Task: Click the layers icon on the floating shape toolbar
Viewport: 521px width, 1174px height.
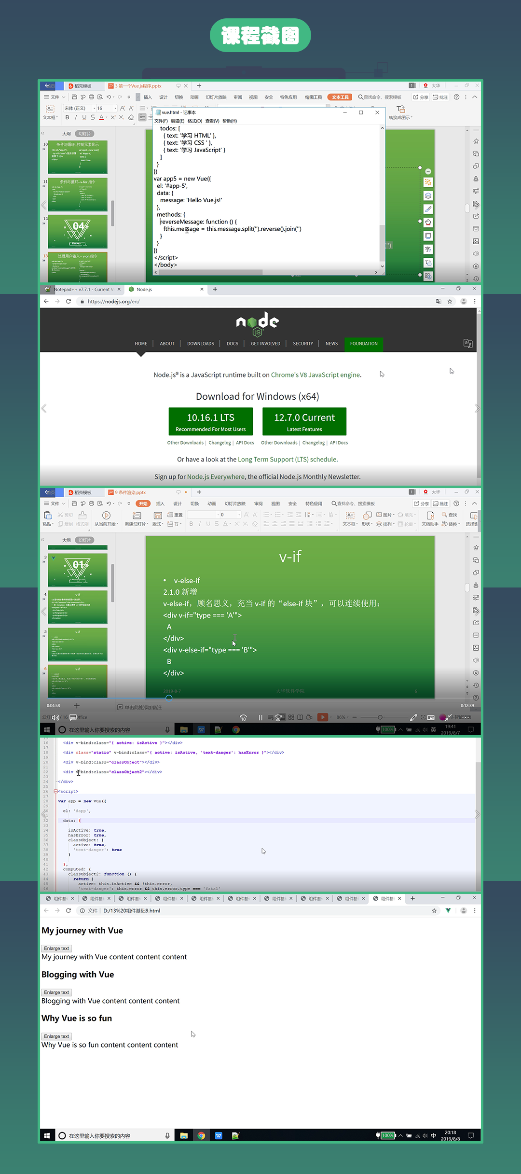Action: (x=428, y=196)
